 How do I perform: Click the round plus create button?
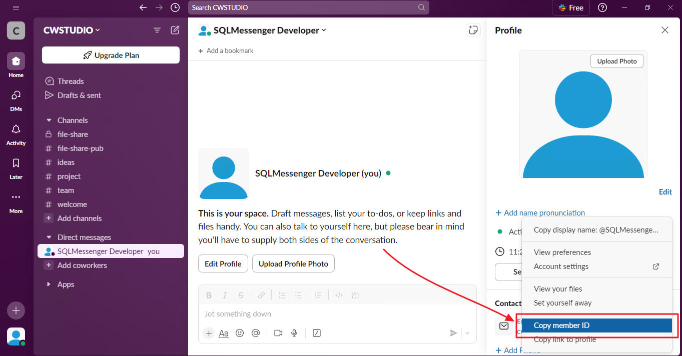click(x=16, y=310)
